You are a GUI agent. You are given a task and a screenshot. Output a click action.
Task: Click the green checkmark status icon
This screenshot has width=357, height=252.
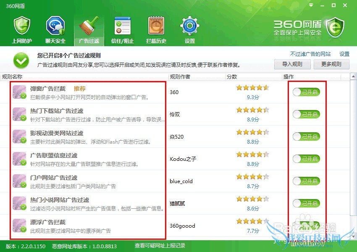click(21, 60)
